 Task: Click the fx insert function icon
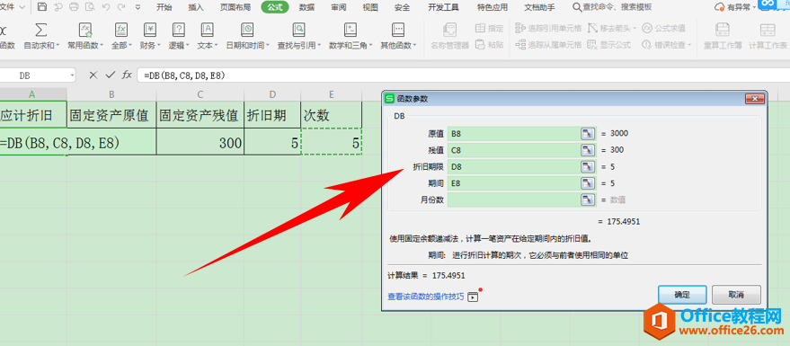(x=127, y=75)
